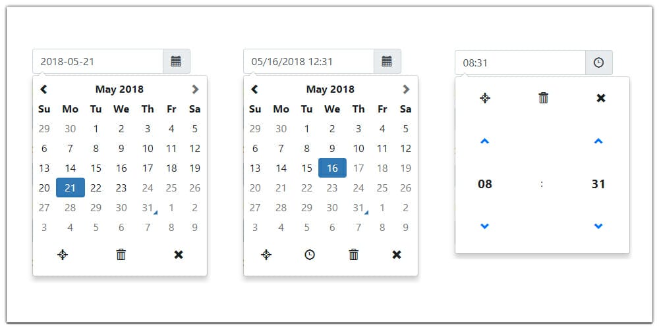
Task: Click calendar icon next to 05/16/2018 12:31
Action: 387,61
